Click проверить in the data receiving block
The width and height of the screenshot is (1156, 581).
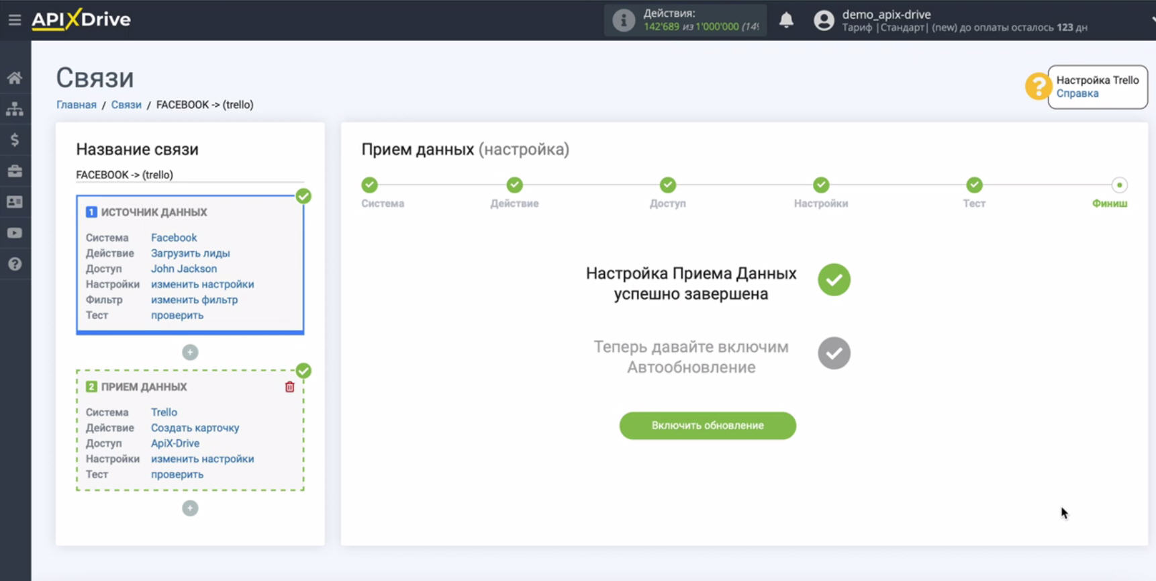(x=177, y=474)
